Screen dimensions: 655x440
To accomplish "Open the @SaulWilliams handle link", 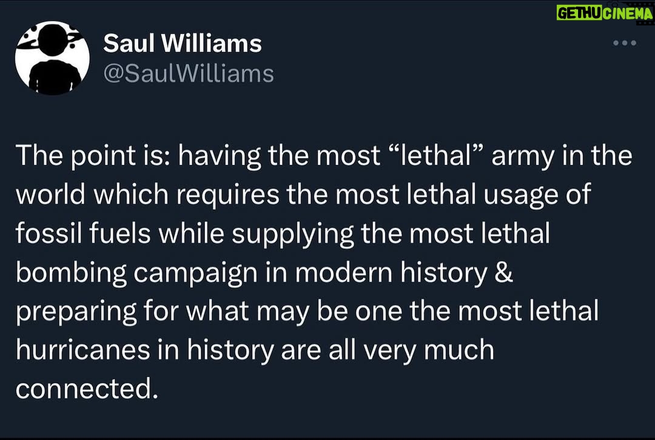I will coord(189,74).
